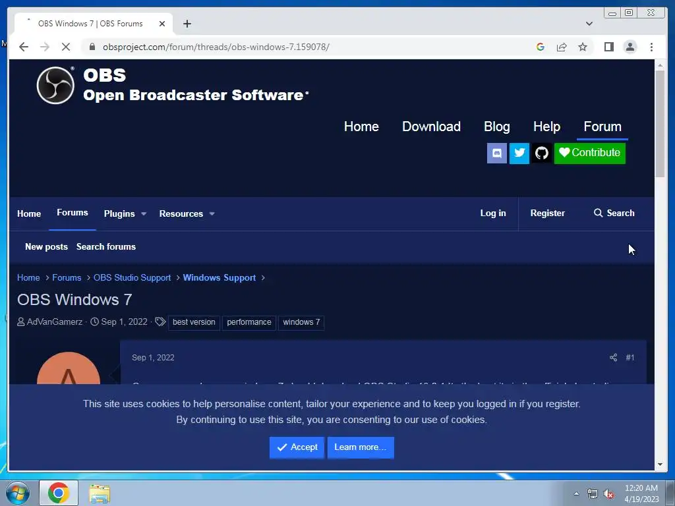Open Chrome three-dot menu
This screenshot has width=675, height=506.
651,47
